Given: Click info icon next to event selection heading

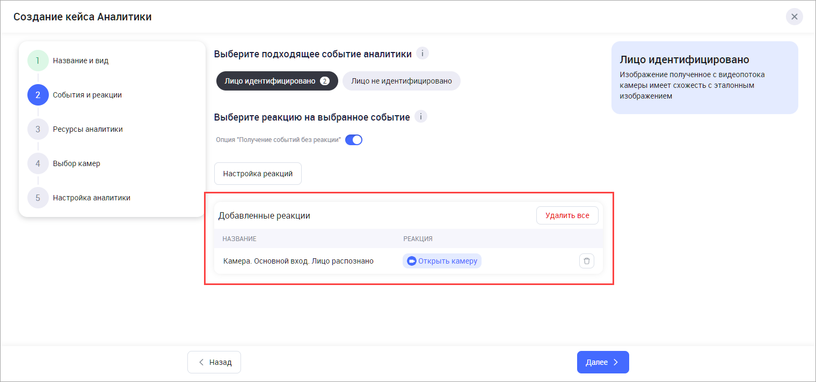Looking at the screenshot, I should tap(422, 54).
